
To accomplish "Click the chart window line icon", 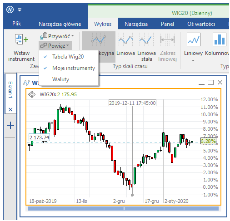I will coord(26,83).
